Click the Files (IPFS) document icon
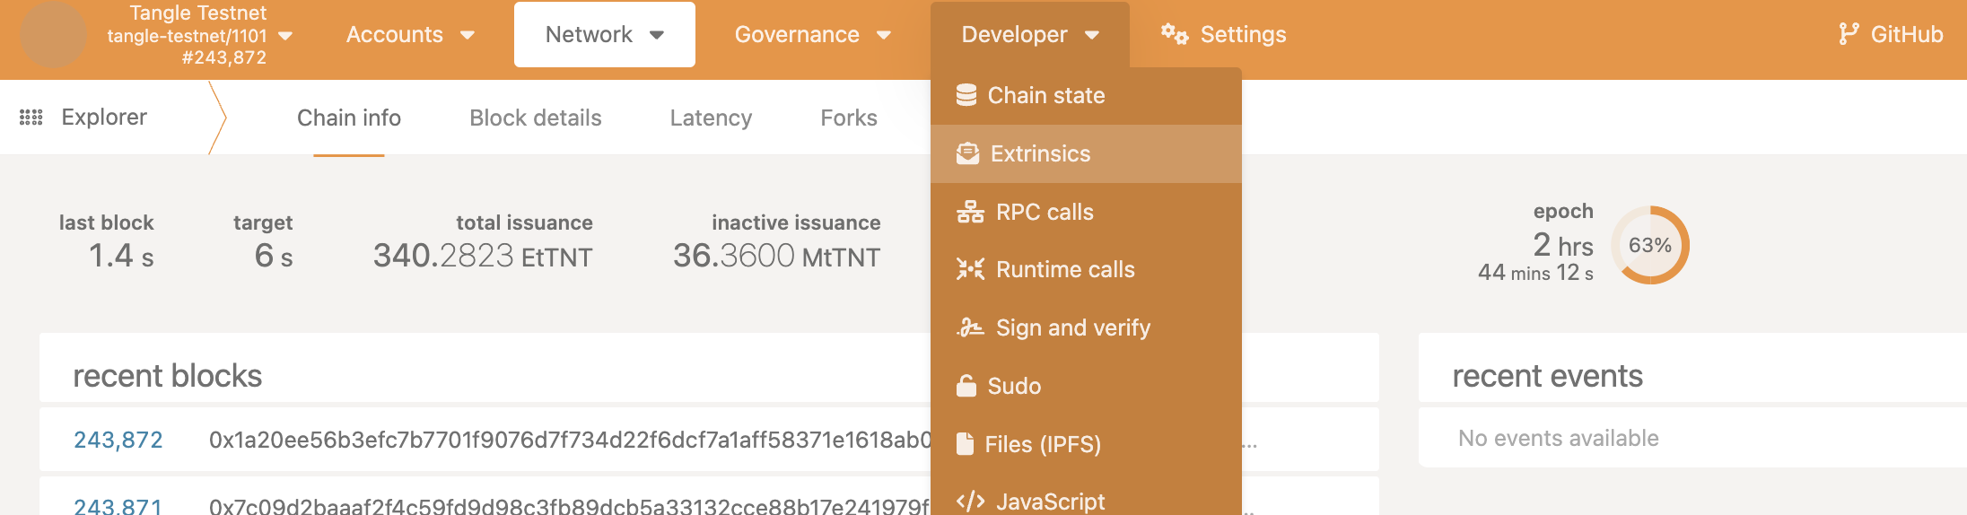 click(x=965, y=444)
